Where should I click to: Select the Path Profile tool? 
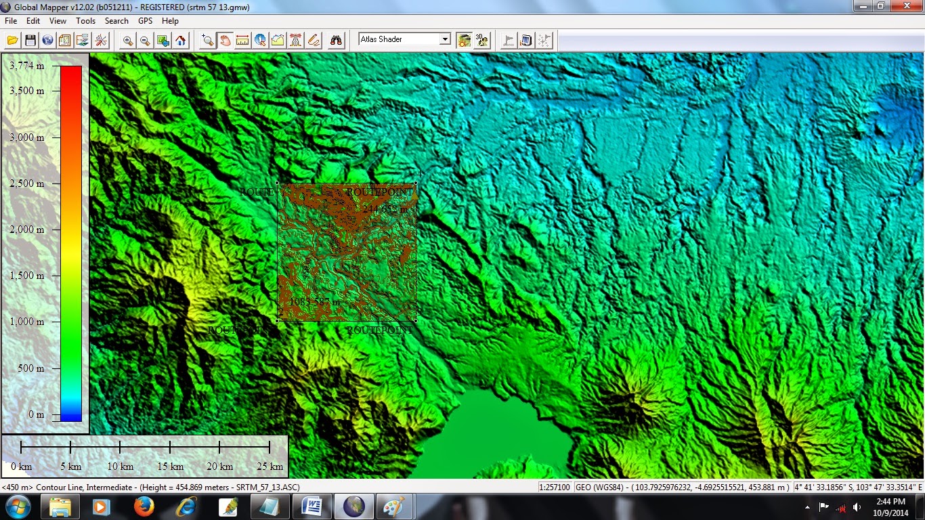tap(278, 40)
